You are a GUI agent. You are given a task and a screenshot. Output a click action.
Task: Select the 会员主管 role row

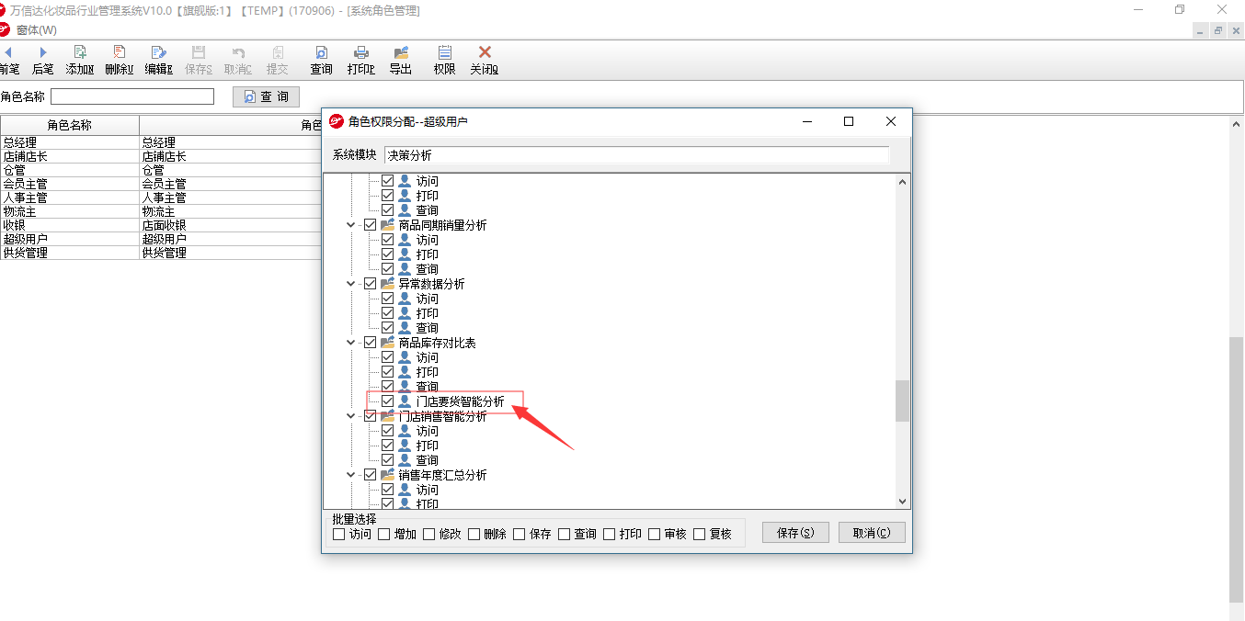161,184
